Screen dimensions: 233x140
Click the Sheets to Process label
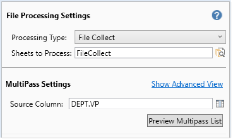(x=41, y=53)
